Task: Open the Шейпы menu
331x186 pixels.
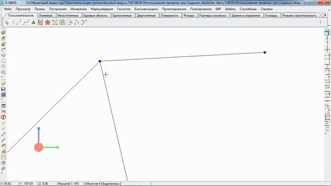Action: [230, 9]
